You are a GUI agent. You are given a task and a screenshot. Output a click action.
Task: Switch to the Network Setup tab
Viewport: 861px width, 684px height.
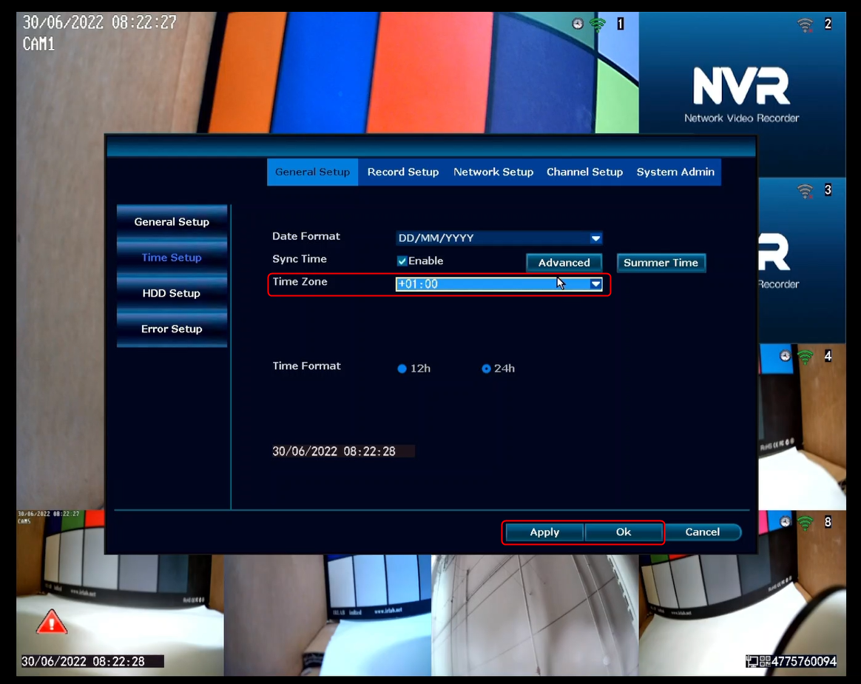pyautogui.click(x=493, y=172)
